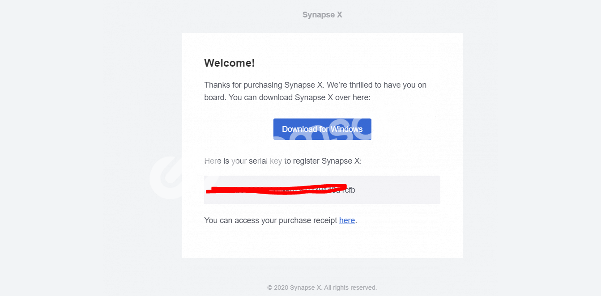
Task: Click 'Thanks for purchasing Synapse X' paragraph
Action: (x=315, y=91)
